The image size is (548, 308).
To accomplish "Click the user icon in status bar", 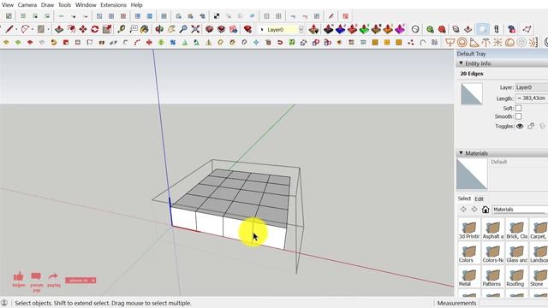I will (x=4, y=303).
